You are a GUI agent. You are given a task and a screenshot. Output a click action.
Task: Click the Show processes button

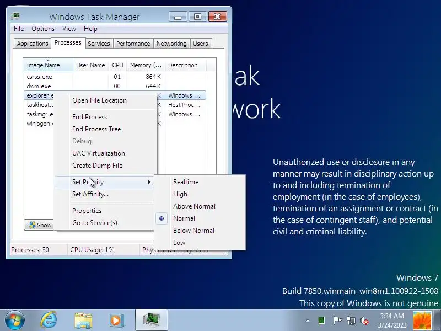click(x=39, y=225)
